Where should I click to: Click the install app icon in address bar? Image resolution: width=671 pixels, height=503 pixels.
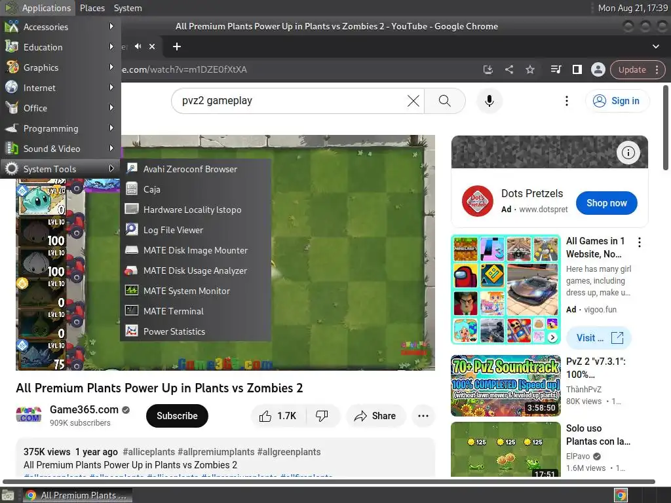point(488,69)
